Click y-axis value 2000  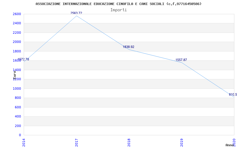pyautogui.click(x=17, y=42)
